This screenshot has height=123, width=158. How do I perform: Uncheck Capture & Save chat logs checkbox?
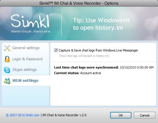coord(56,50)
